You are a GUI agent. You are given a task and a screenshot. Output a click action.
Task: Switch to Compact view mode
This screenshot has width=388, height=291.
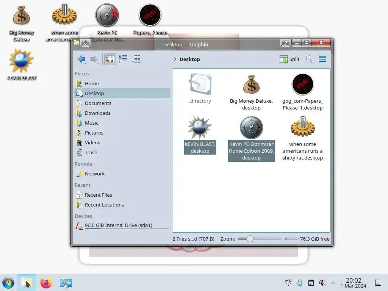[123, 59]
